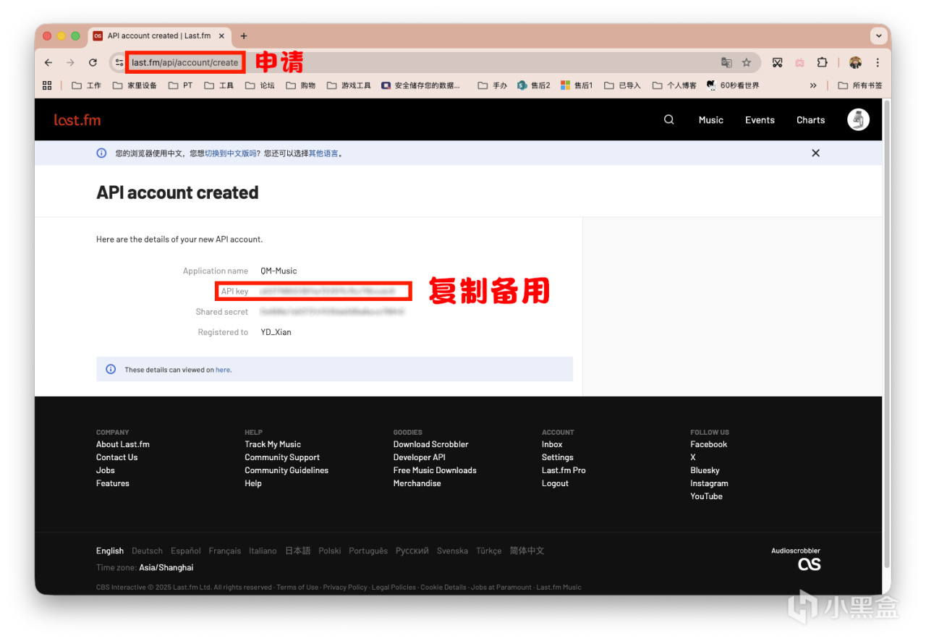Screen dimensions: 926x641
Task: Open the pink extension icon in toolbar
Action: [x=799, y=63]
